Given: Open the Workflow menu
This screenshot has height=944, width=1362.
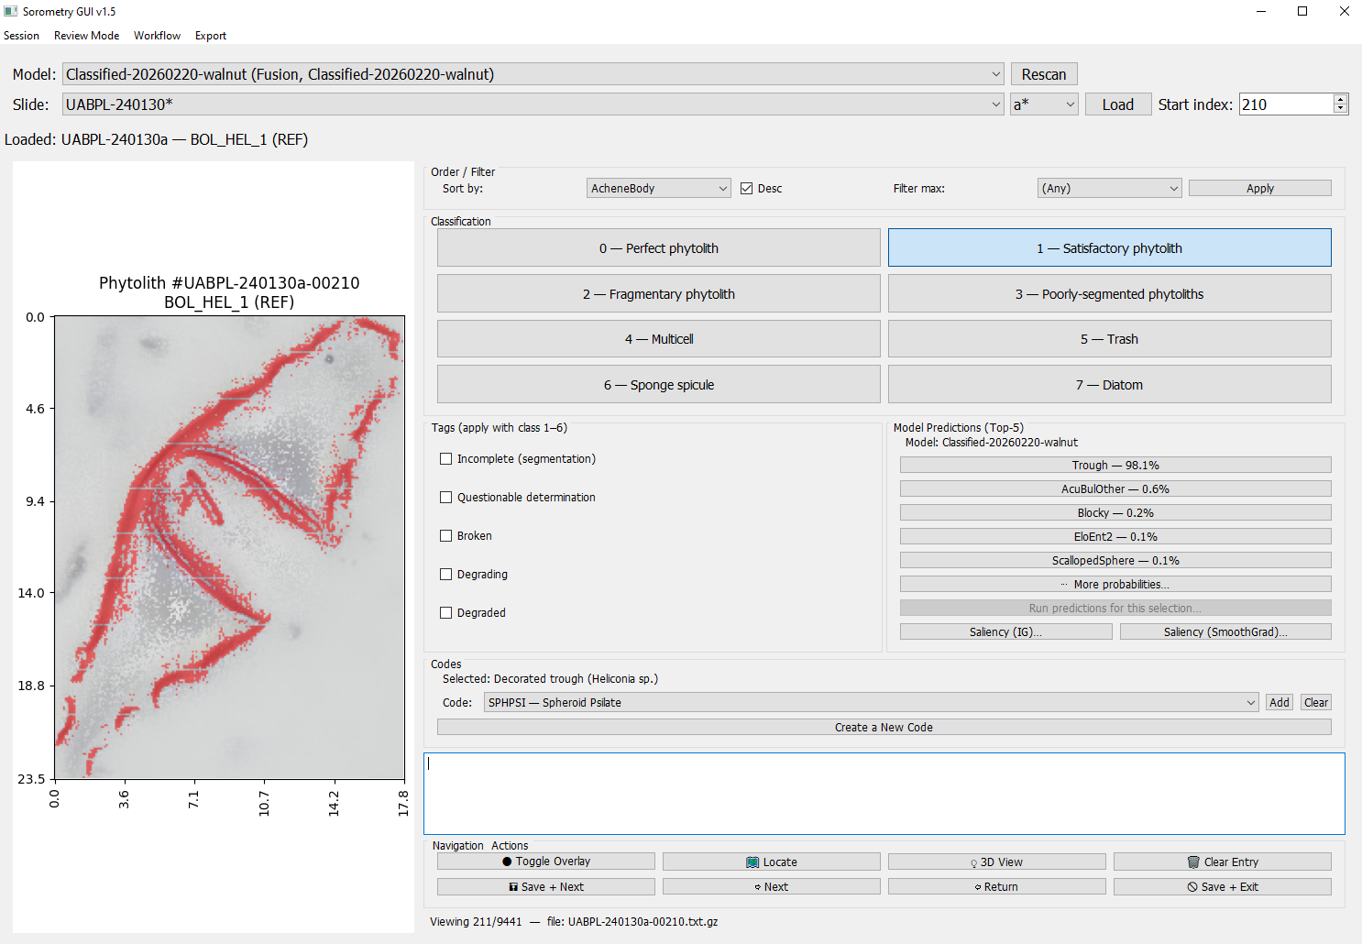Looking at the screenshot, I should (157, 36).
